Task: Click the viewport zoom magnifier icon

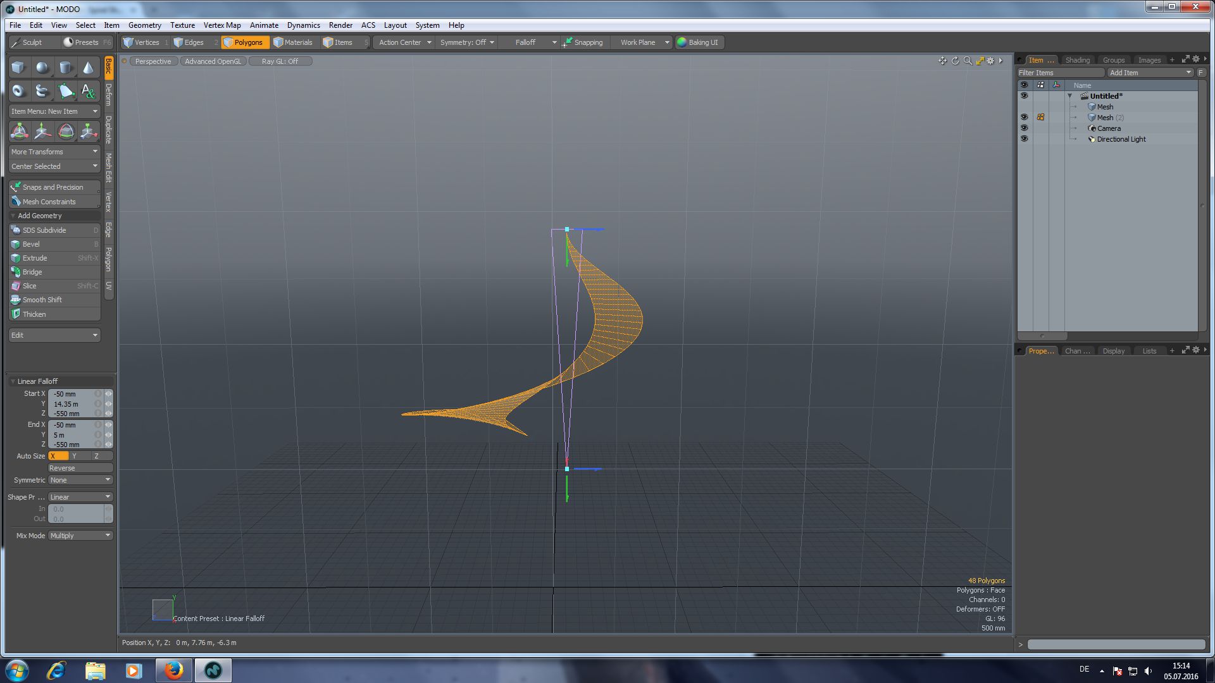Action: coord(968,61)
